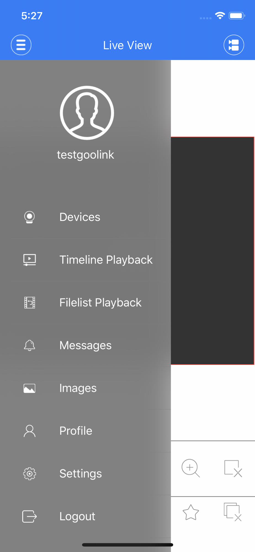This screenshot has height=552, width=255.
Task: Select the testgoolink username
Action: tap(86, 155)
